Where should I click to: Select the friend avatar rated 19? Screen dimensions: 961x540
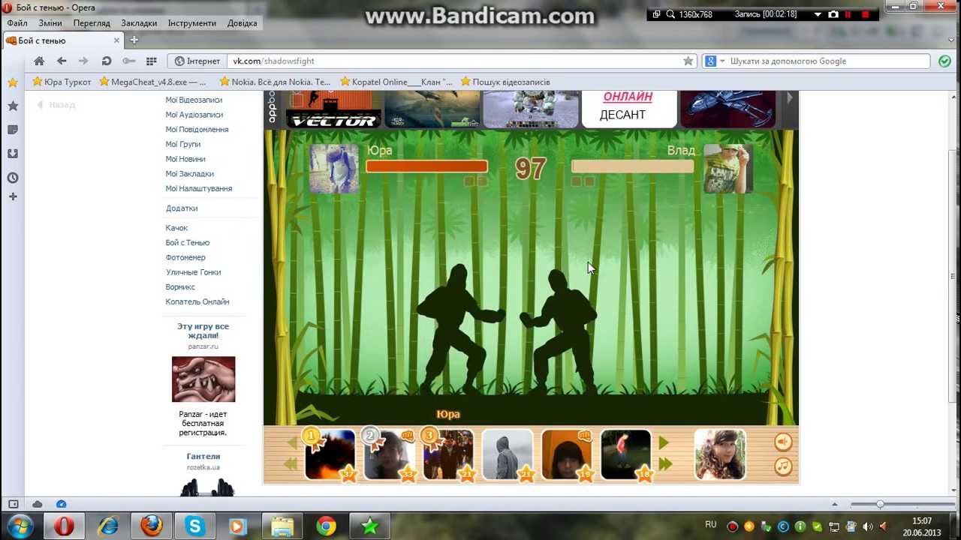tap(566, 454)
